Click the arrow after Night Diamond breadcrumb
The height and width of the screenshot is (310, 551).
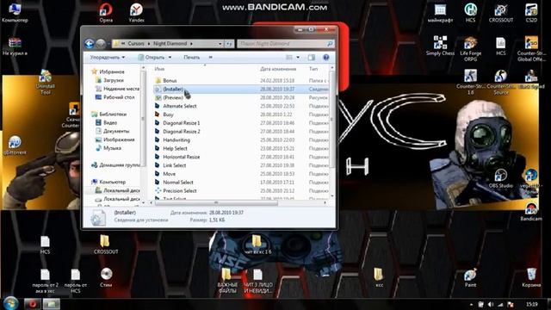[x=191, y=44]
